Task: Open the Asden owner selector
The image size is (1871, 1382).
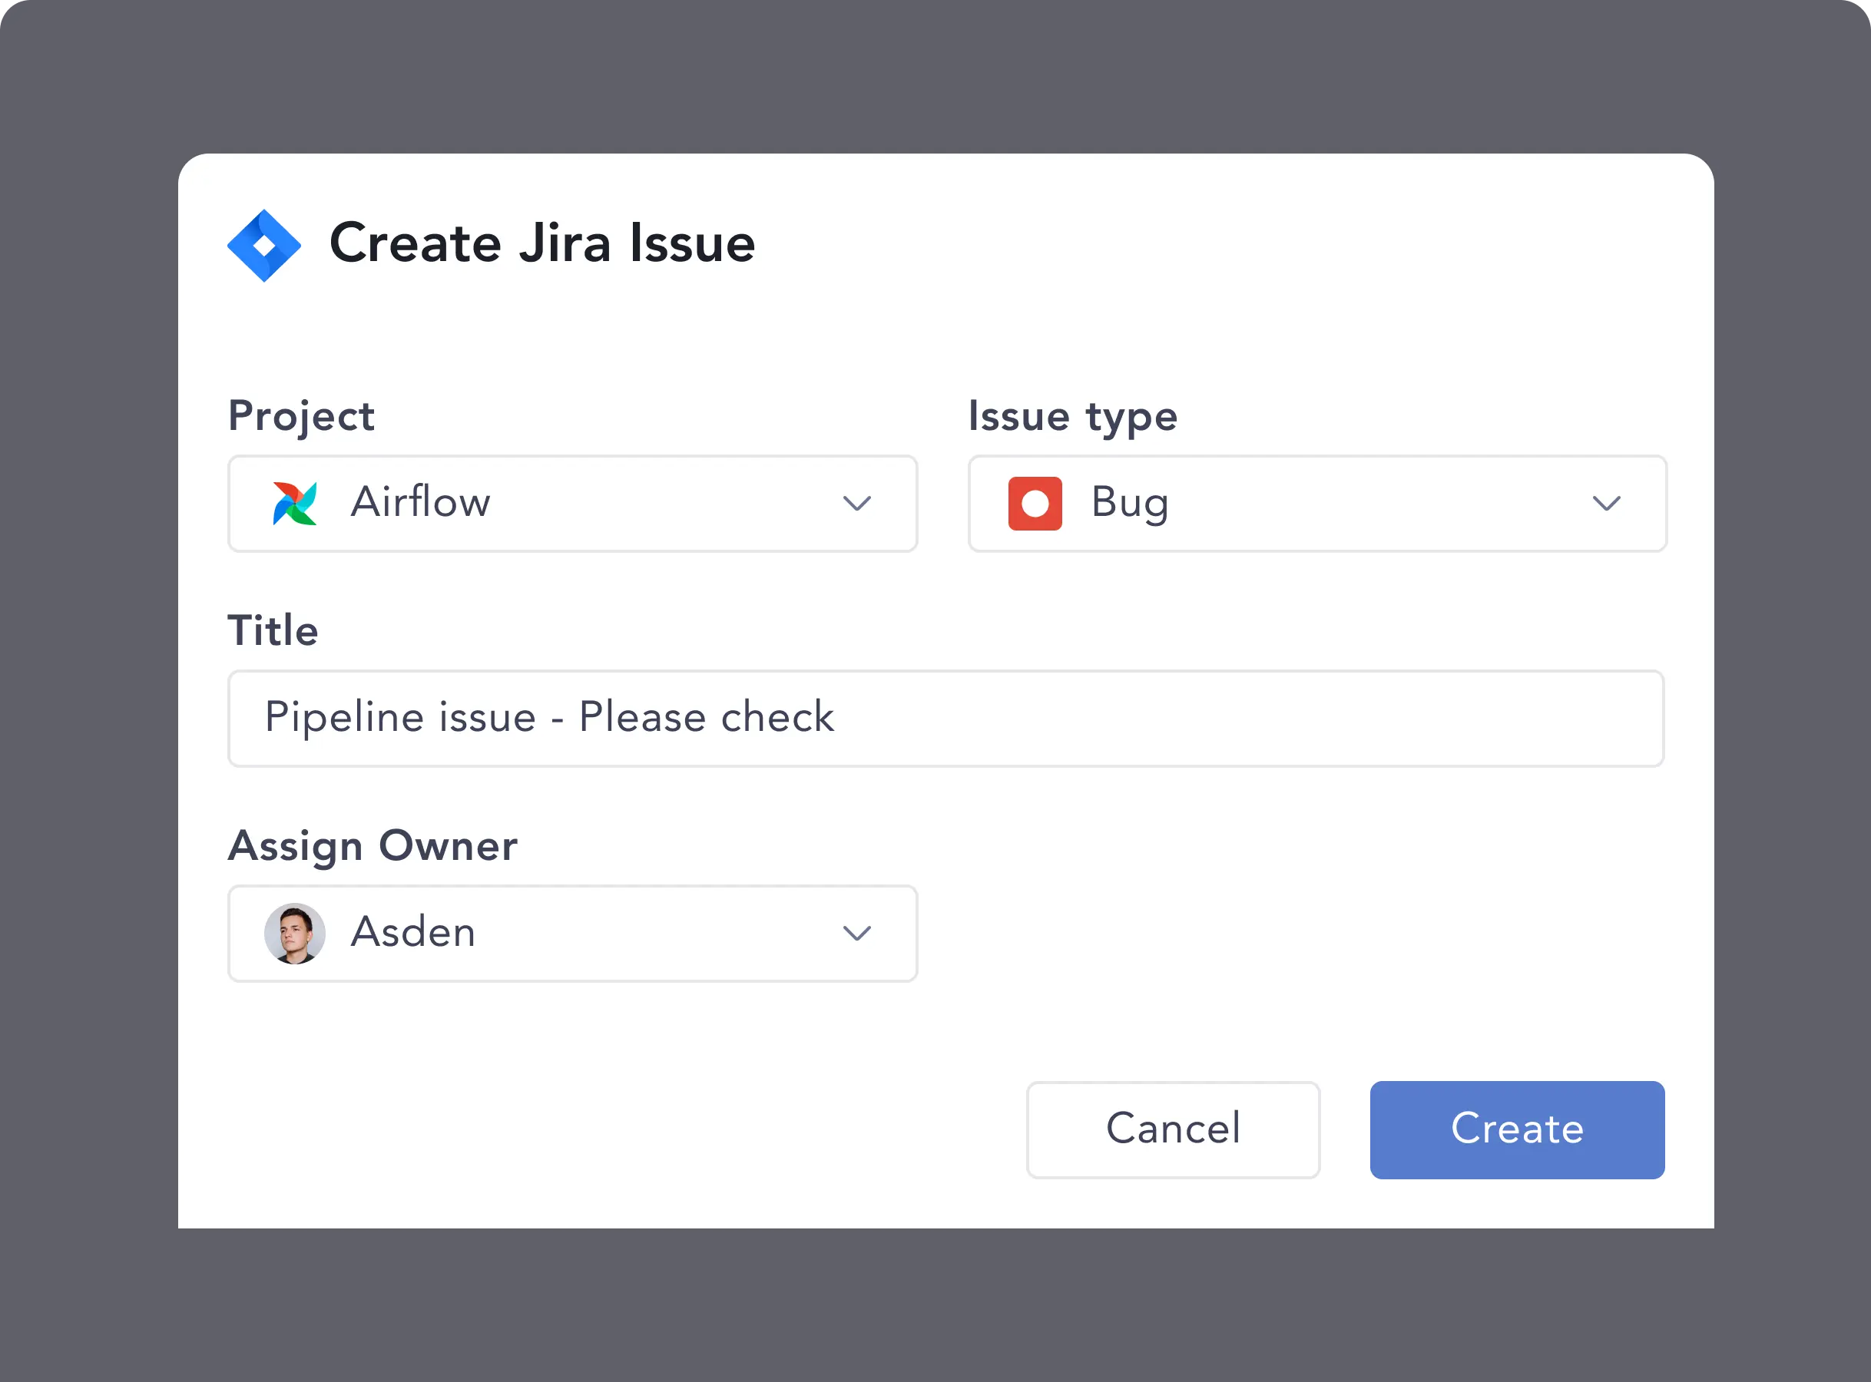Action: [x=573, y=934]
